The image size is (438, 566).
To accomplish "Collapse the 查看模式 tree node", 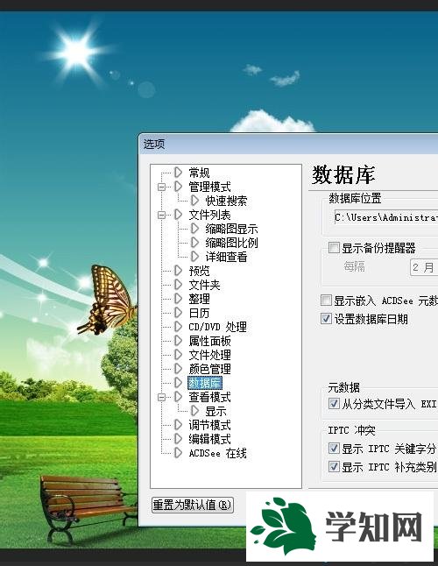I will [161, 398].
